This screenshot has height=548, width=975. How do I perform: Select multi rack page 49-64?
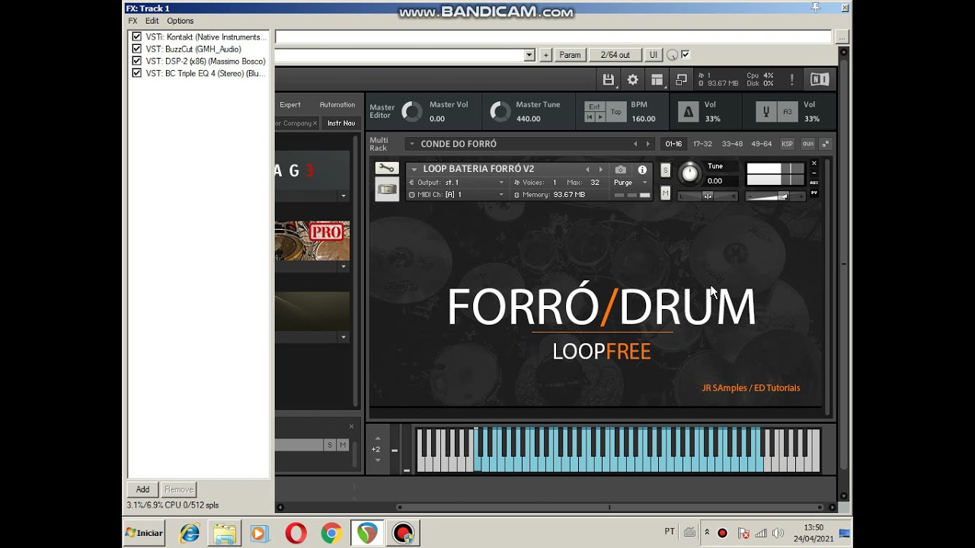pyautogui.click(x=762, y=144)
